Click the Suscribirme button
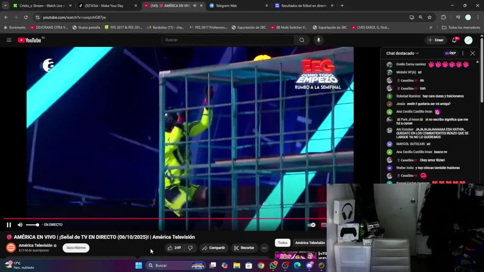Viewport: 484px width, 272px height. point(76,248)
